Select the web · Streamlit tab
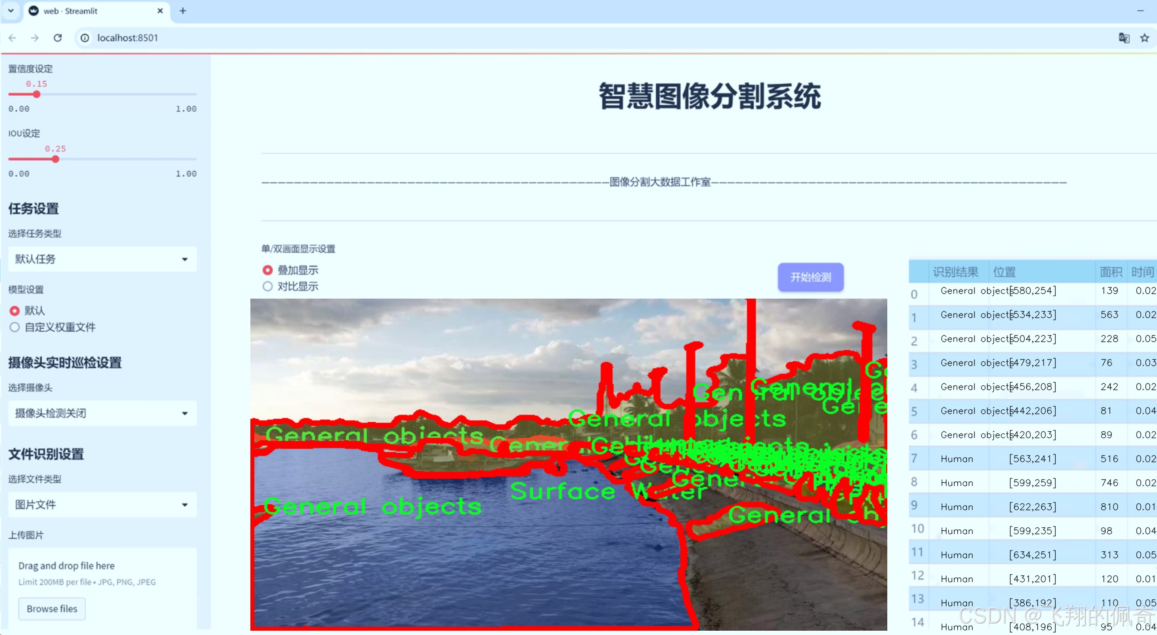 pos(97,11)
